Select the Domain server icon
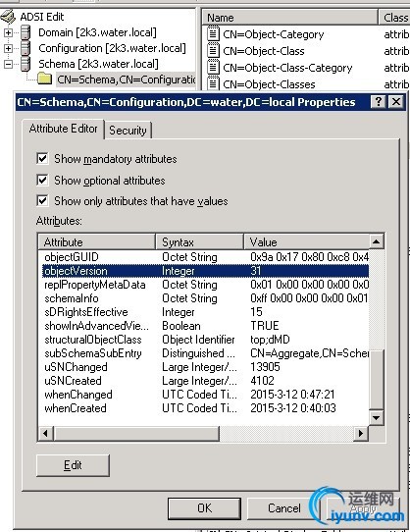The width and height of the screenshot is (410, 532). pyautogui.click(x=26, y=32)
